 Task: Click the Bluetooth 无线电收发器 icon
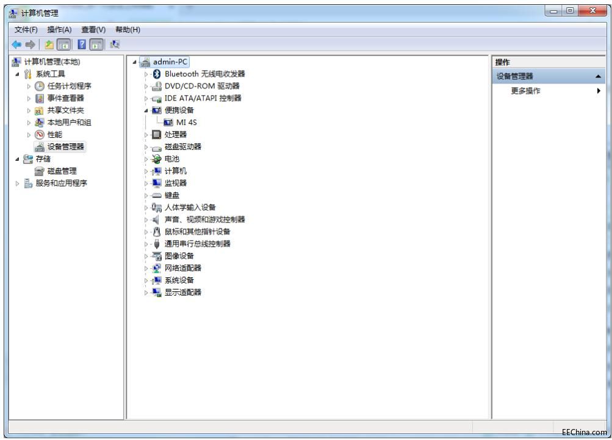click(x=157, y=74)
